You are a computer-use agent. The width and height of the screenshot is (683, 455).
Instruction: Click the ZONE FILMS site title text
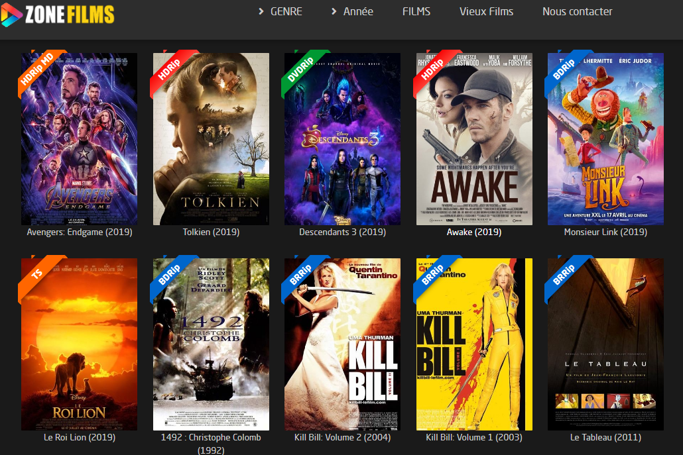pos(70,15)
